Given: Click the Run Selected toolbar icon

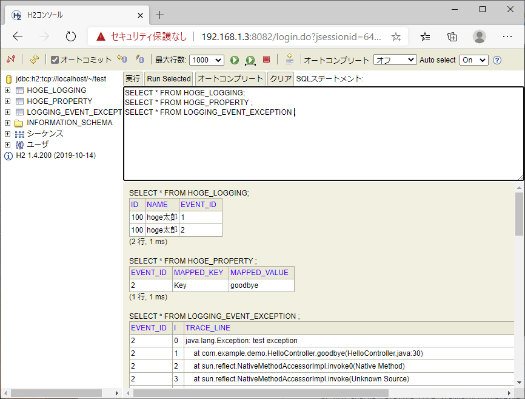Looking at the screenshot, I should (250, 60).
